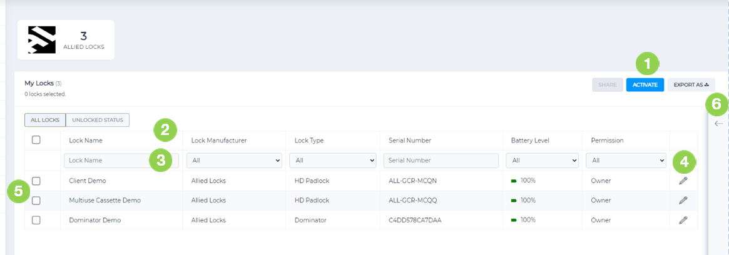This screenshot has width=729, height=255.
Task: Check the Multiuse Cassette Demo checkbox
Action: (36, 200)
